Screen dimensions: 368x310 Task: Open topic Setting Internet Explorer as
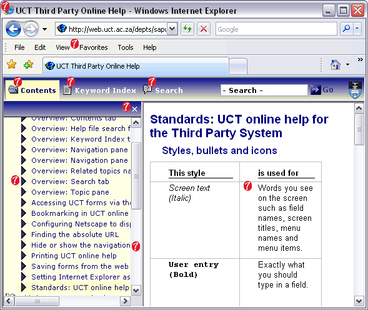pos(81,277)
